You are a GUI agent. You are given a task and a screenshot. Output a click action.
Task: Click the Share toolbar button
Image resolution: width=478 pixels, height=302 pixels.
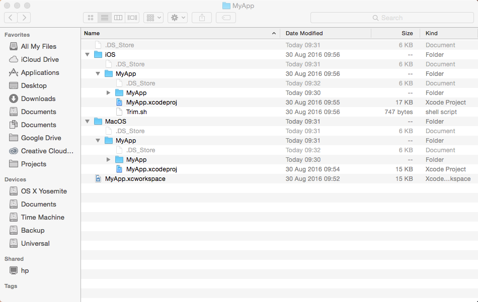click(202, 18)
